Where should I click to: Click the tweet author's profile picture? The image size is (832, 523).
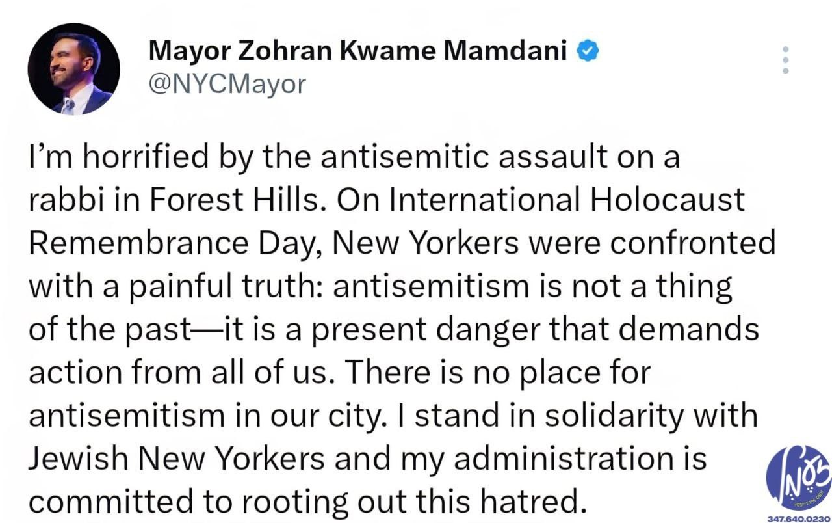(73, 69)
